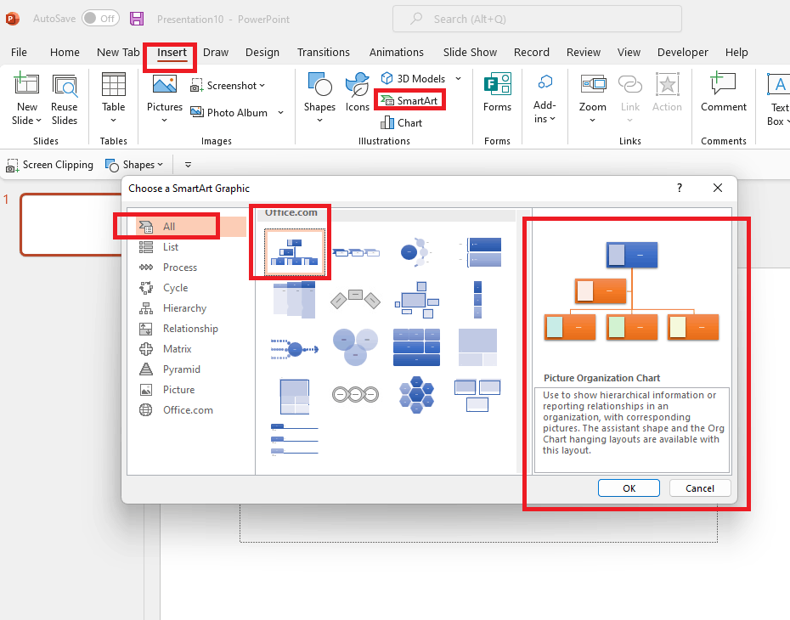Expand the Photo Album dropdown arrow
The width and height of the screenshot is (790, 620).
280,112
